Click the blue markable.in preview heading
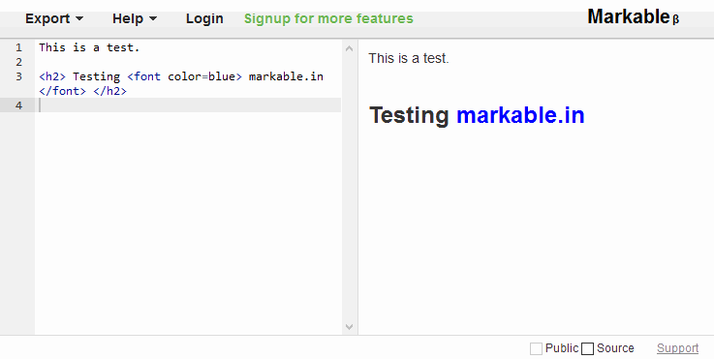Screen dimensions: 714x359 pos(520,114)
